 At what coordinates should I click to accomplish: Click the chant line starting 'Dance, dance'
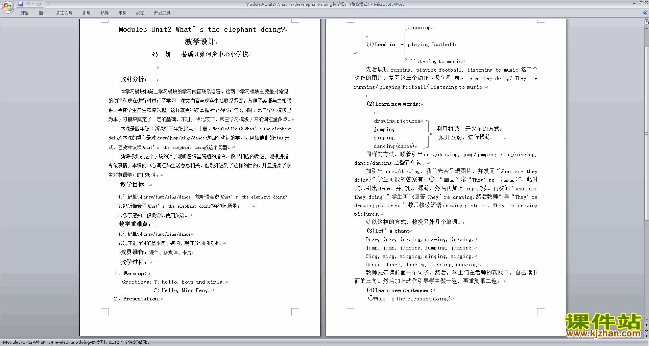[x=422, y=265]
